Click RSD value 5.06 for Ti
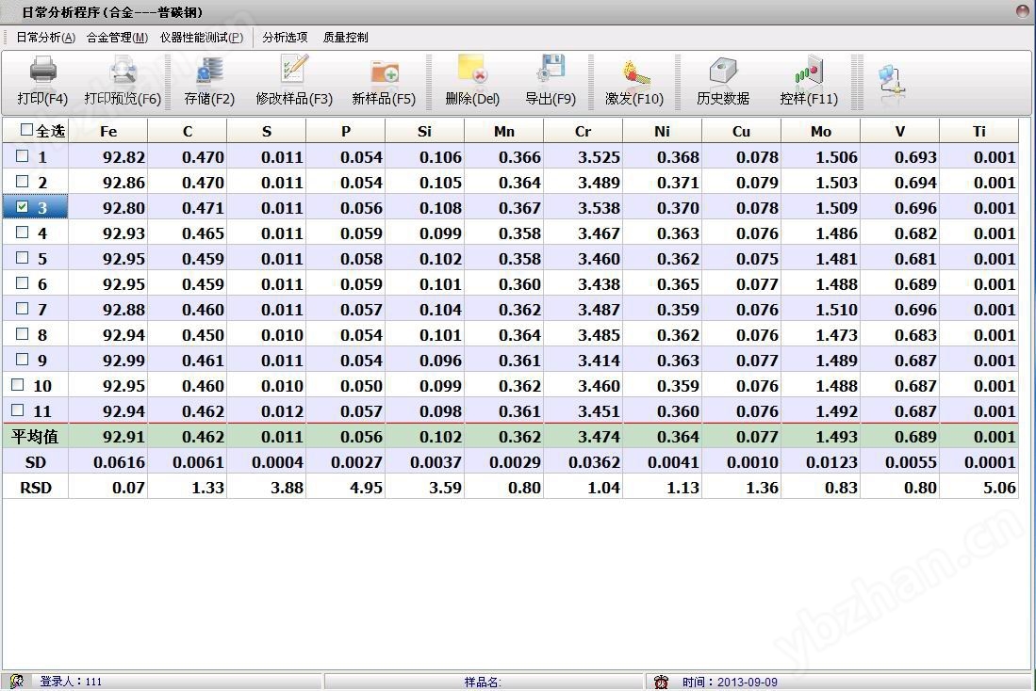Screen dimensions: 1036x691 point(999,488)
